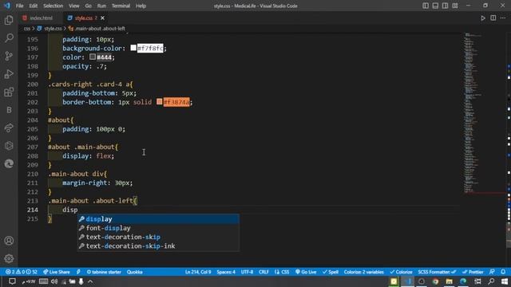Open the Explorer view in activity bar
The width and height of the screenshot is (511, 287).
point(9,20)
